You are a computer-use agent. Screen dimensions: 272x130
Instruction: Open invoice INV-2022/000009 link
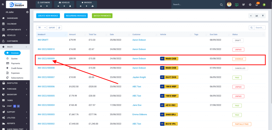click(46, 59)
